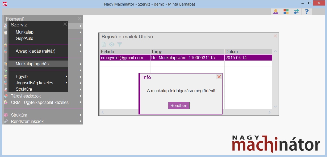Image resolution: width=327 pixels, height=157 pixels.
Task: Close the Szerviz submenu panel
Action: (x=65, y=24)
